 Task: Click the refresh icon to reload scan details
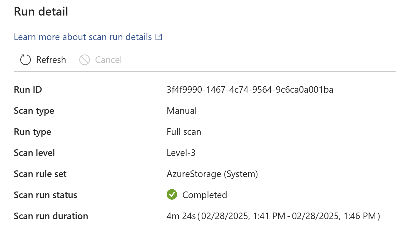[x=25, y=60]
